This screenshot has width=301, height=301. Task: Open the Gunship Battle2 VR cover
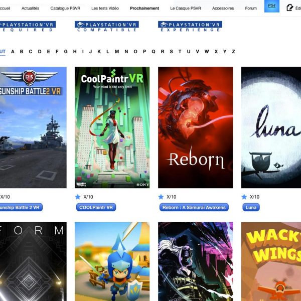point(33,127)
